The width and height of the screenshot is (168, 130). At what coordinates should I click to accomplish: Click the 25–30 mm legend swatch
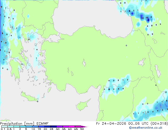click(53, 127)
